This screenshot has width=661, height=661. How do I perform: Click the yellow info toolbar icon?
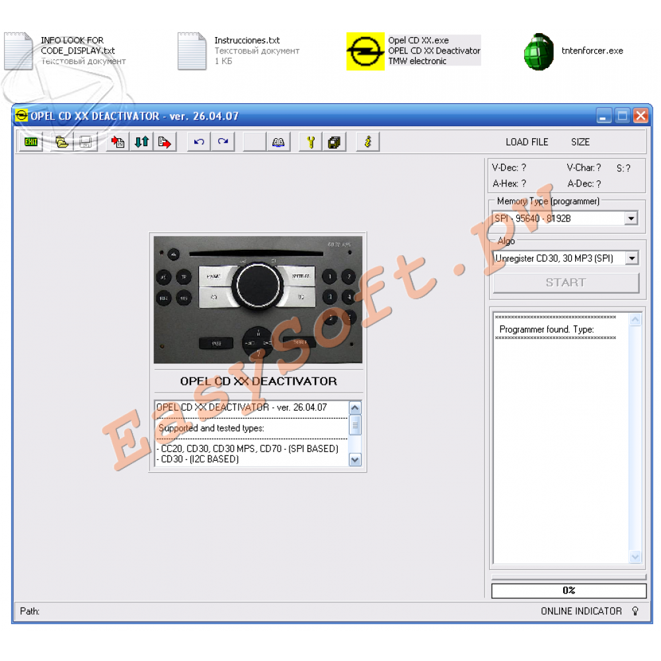pyautogui.click(x=368, y=142)
